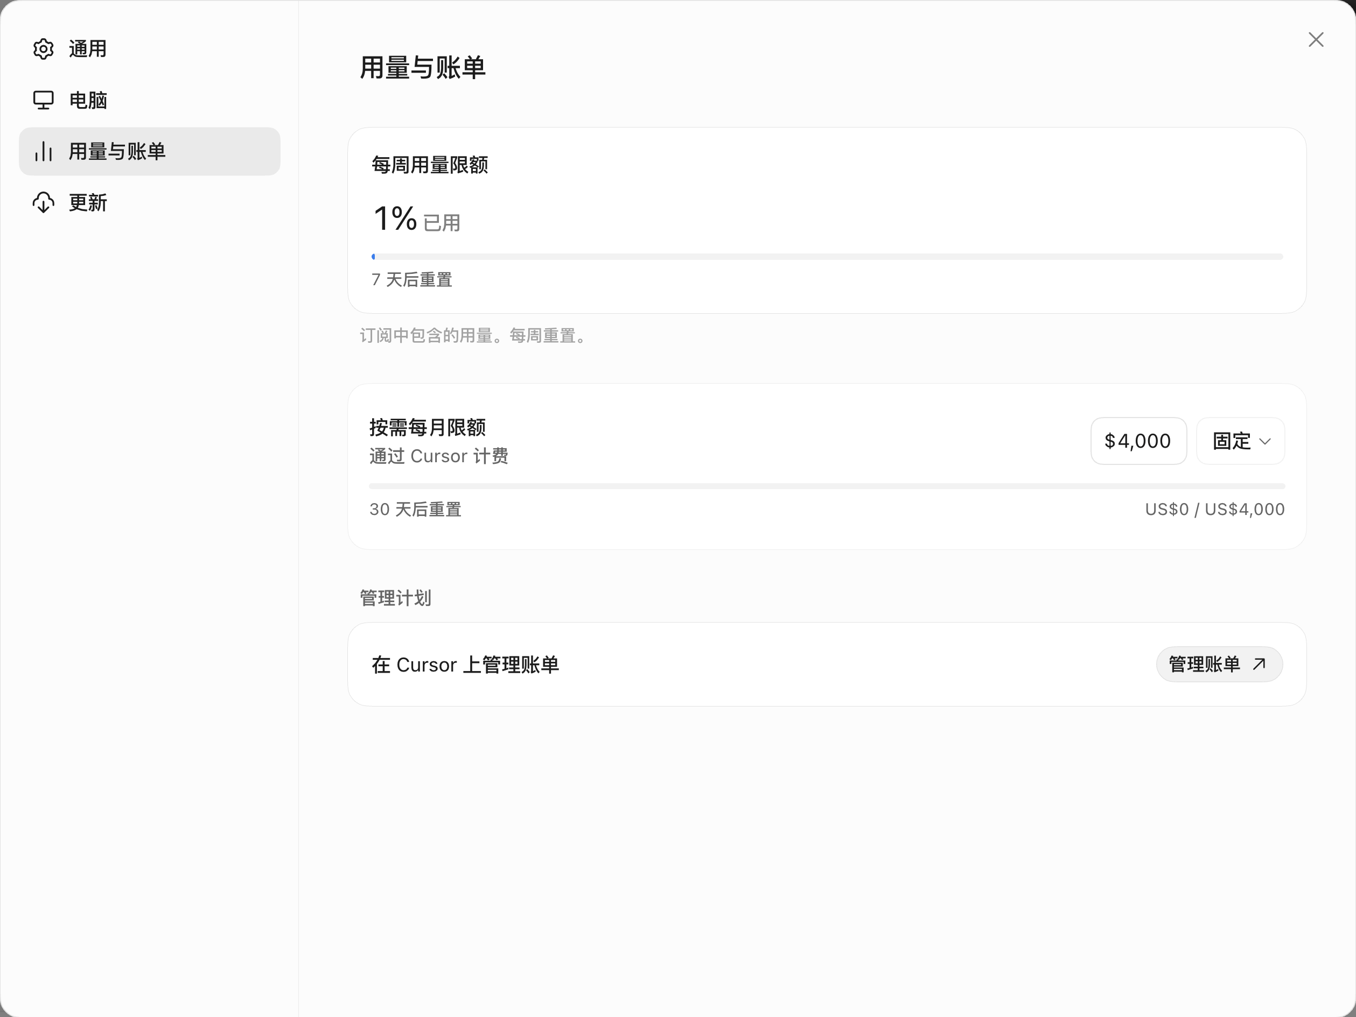1356x1017 pixels.
Task: Click the 管理计划 section heading
Action: pyautogui.click(x=395, y=598)
